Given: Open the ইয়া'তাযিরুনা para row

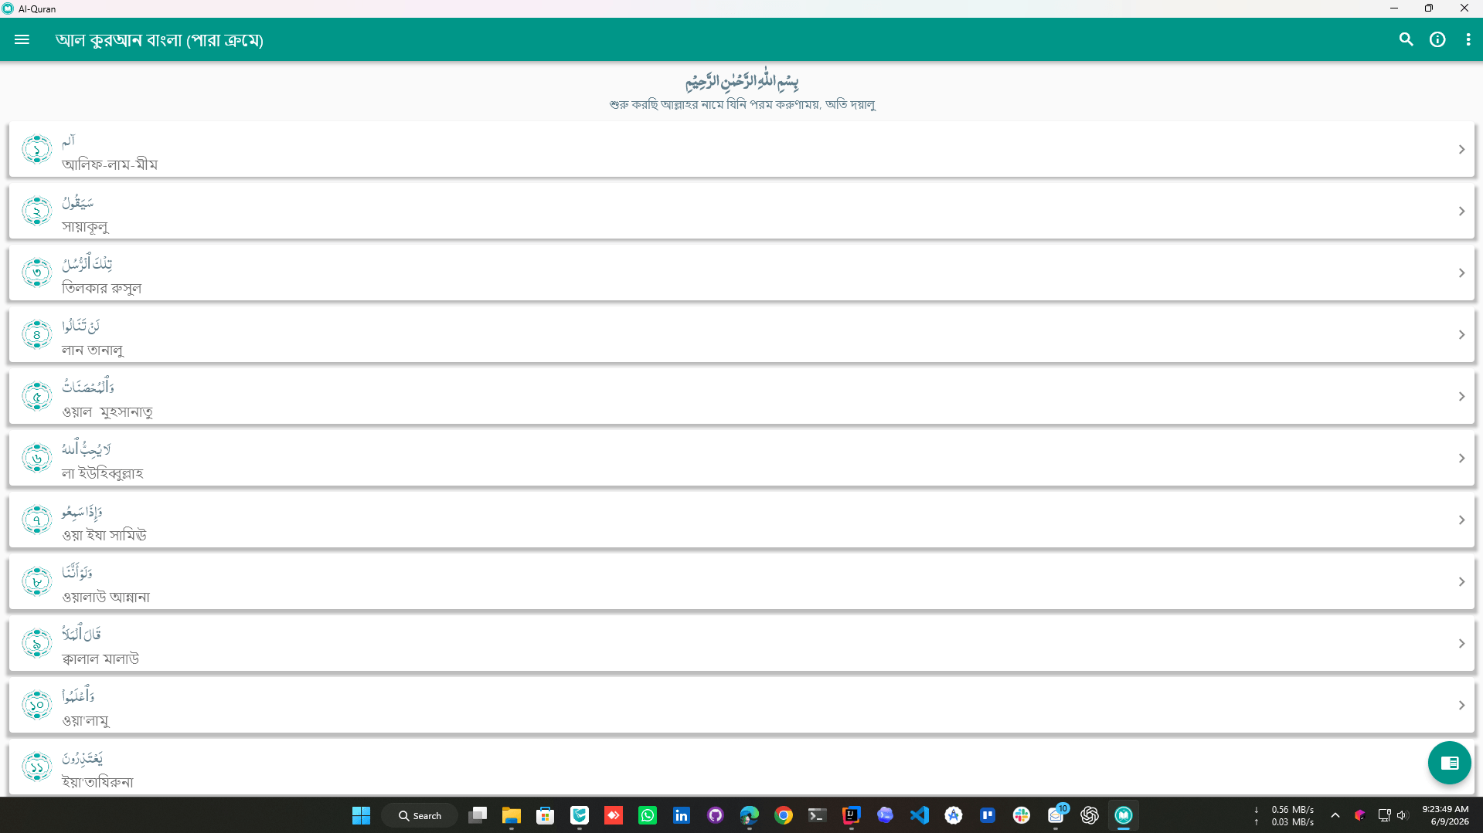Looking at the screenshot, I should coord(741,767).
